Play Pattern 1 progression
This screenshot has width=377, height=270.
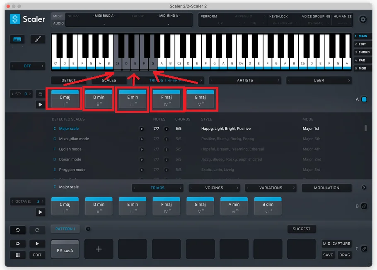(37, 244)
